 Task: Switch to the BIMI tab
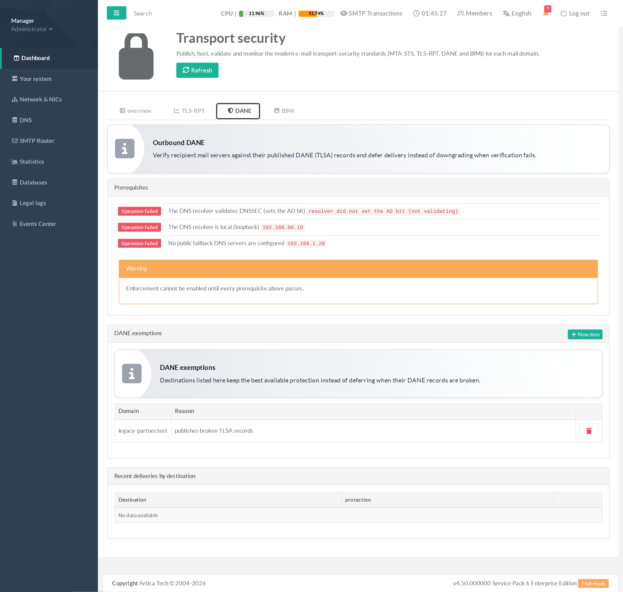(x=284, y=111)
